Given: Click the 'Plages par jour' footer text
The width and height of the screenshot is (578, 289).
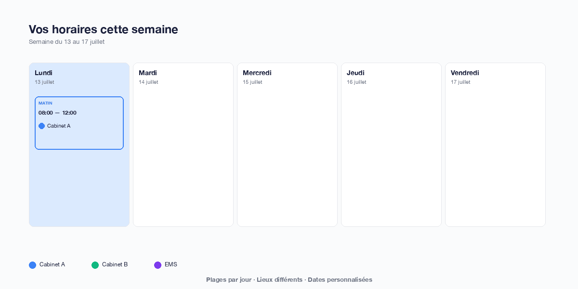Looking at the screenshot, I should pyautogui.click(x=229, y=279).
